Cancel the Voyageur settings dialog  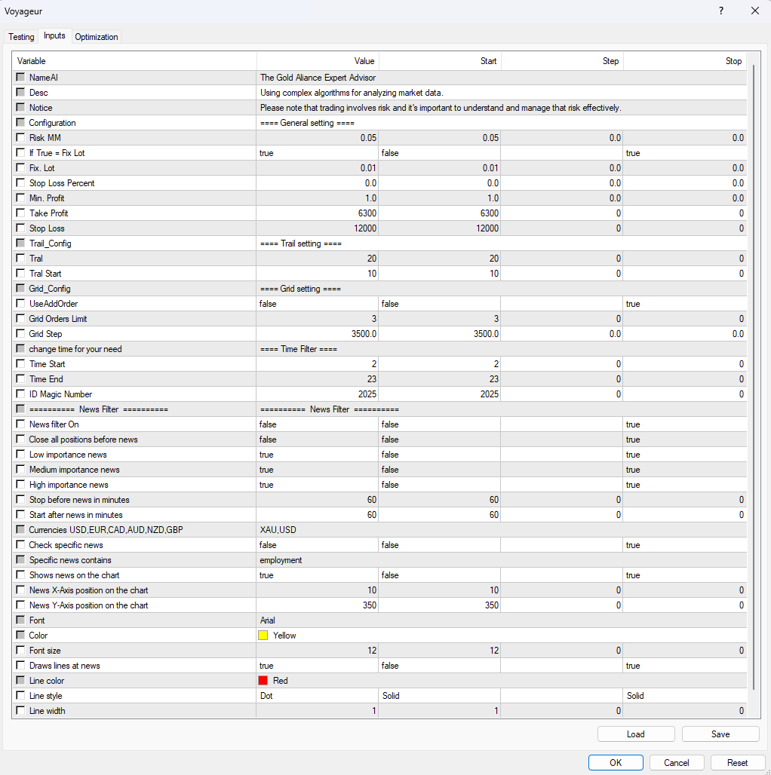click(x=677, y=762)
